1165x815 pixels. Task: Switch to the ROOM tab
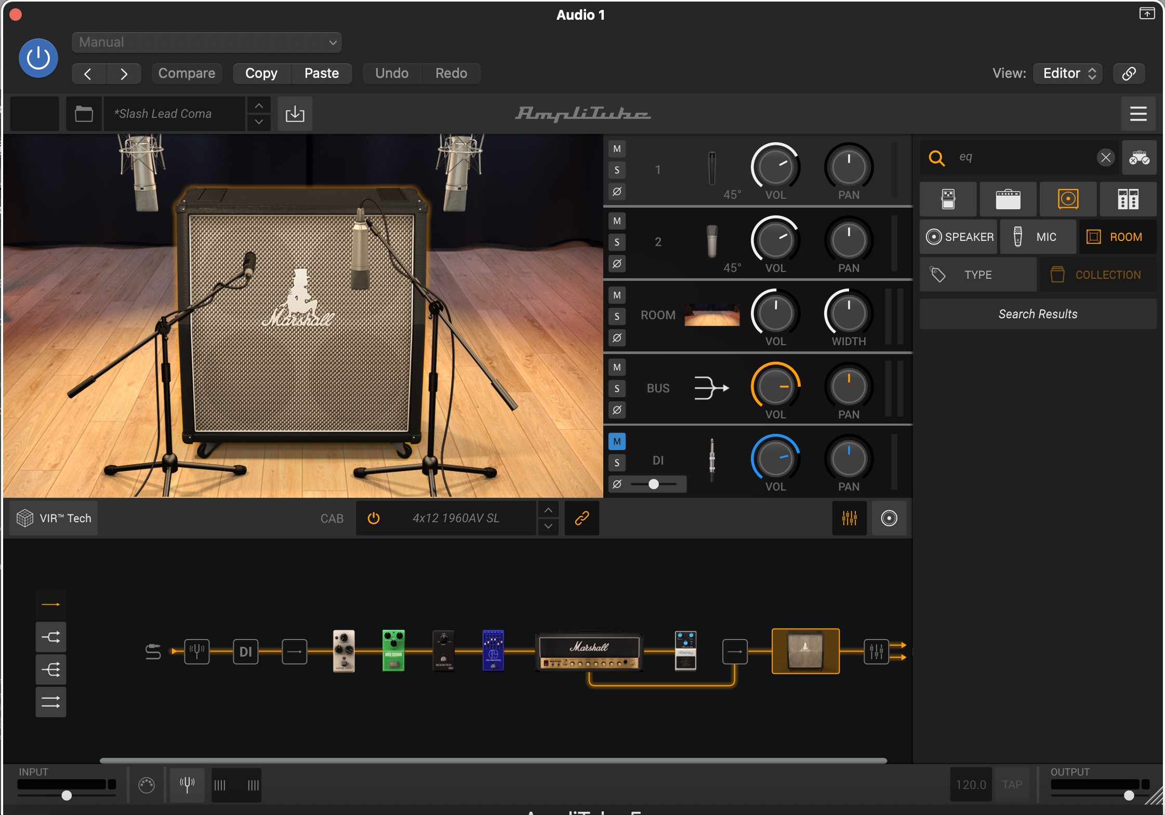(x=1118, y=237)
